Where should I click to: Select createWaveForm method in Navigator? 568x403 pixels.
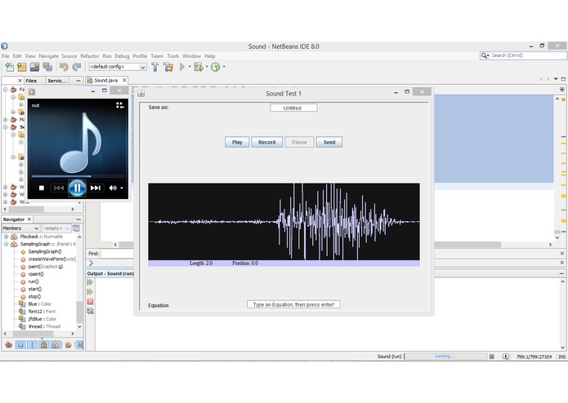click(x=51, y=259)
